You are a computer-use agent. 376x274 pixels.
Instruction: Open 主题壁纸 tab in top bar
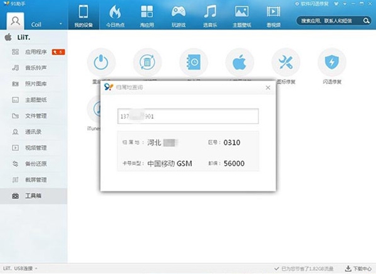pos(242,15)
